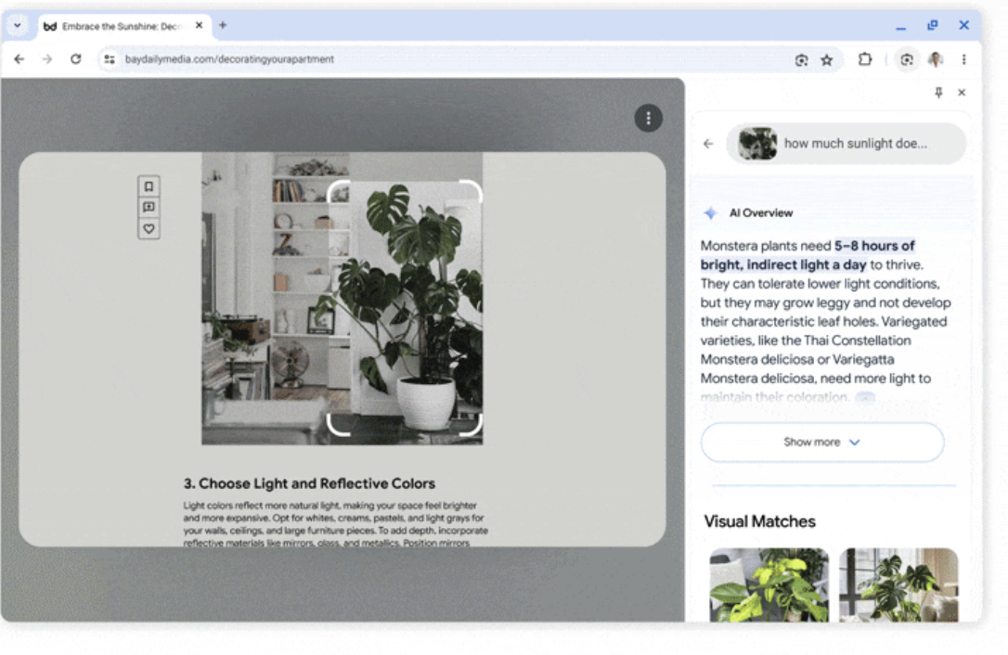The height and width of the screenshot is (655, 1008).
Task: Open the tab search dropdown arrow
Action: (x=17, y=26)
